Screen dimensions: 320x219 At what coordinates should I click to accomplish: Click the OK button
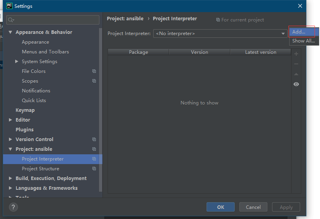pyautogui.click(x=220, y=207)
